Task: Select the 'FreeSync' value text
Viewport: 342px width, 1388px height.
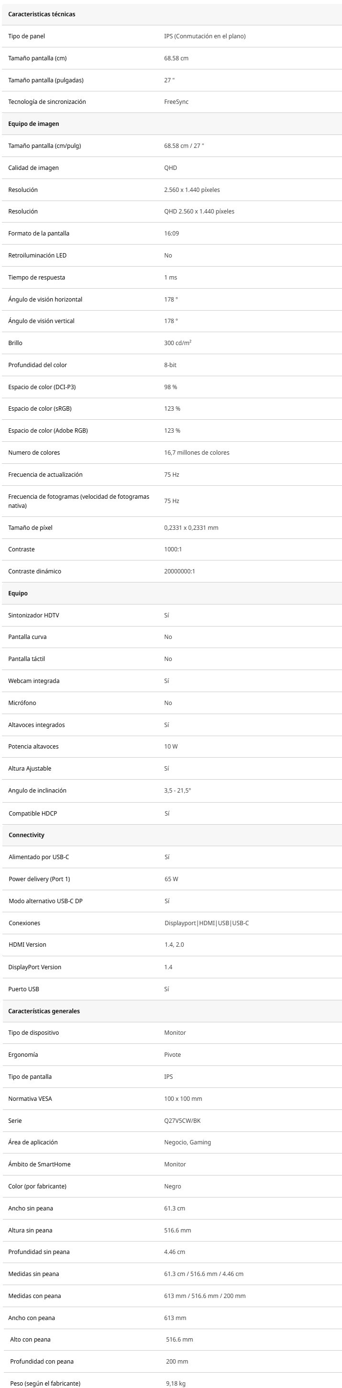Action: tap(176, 102)
